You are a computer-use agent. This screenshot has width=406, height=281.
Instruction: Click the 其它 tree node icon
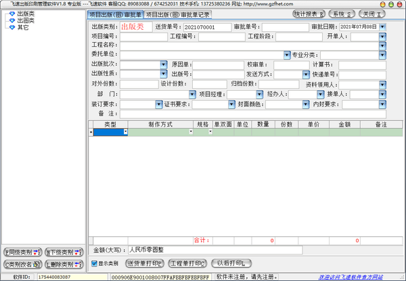click(x=11, y=28)
